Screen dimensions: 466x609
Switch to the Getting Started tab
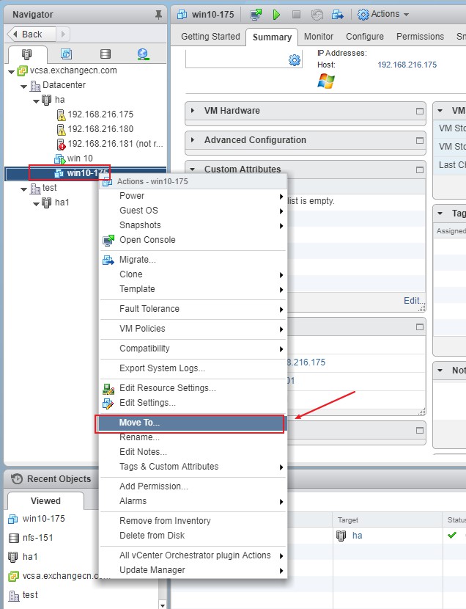click(210, 37)
